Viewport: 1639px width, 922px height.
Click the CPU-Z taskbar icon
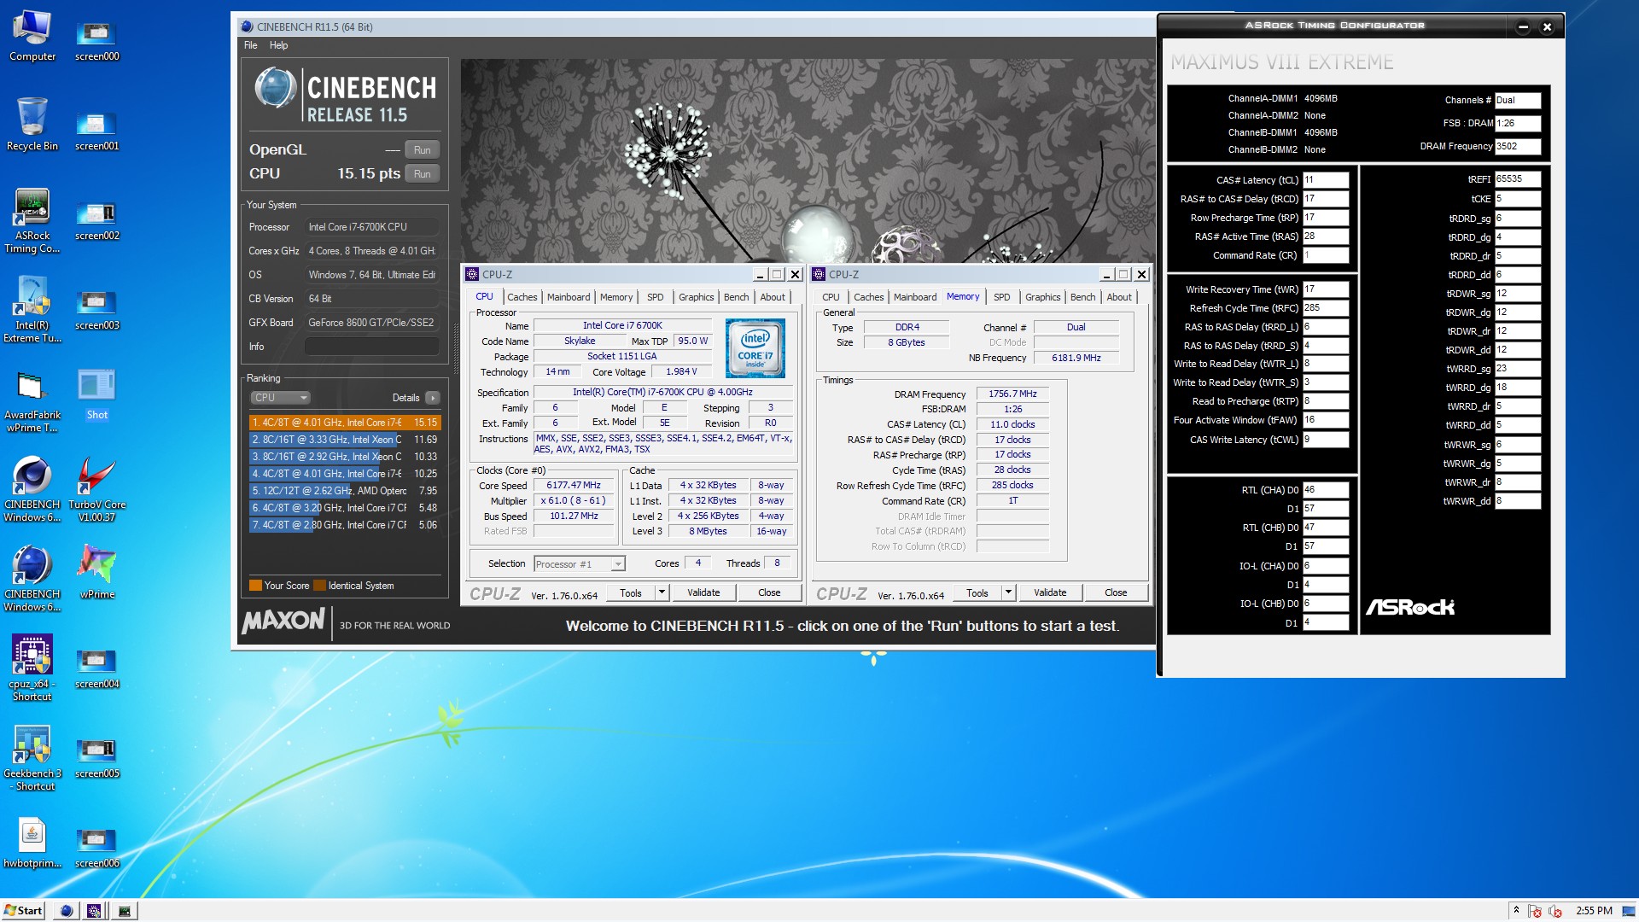point(95,911)
